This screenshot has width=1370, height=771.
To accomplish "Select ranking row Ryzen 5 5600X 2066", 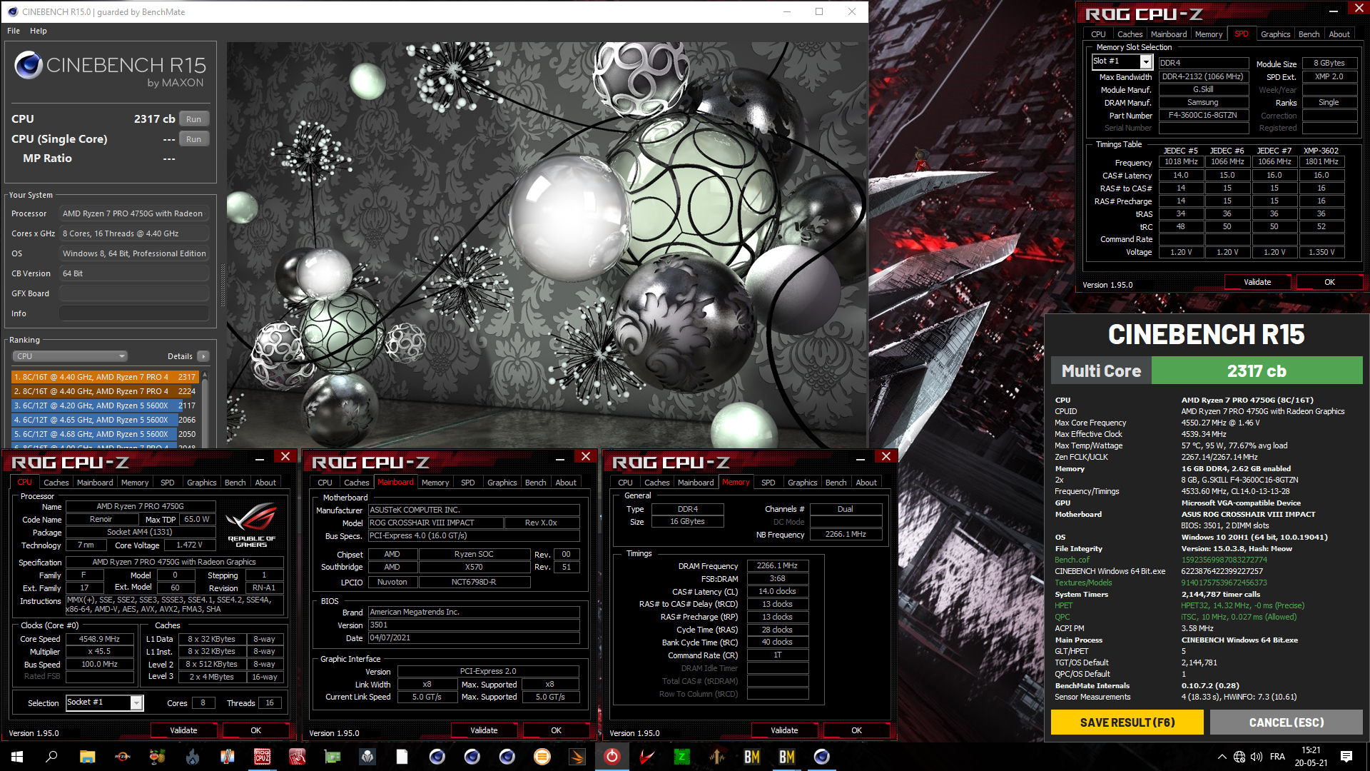I will point(105,420).
